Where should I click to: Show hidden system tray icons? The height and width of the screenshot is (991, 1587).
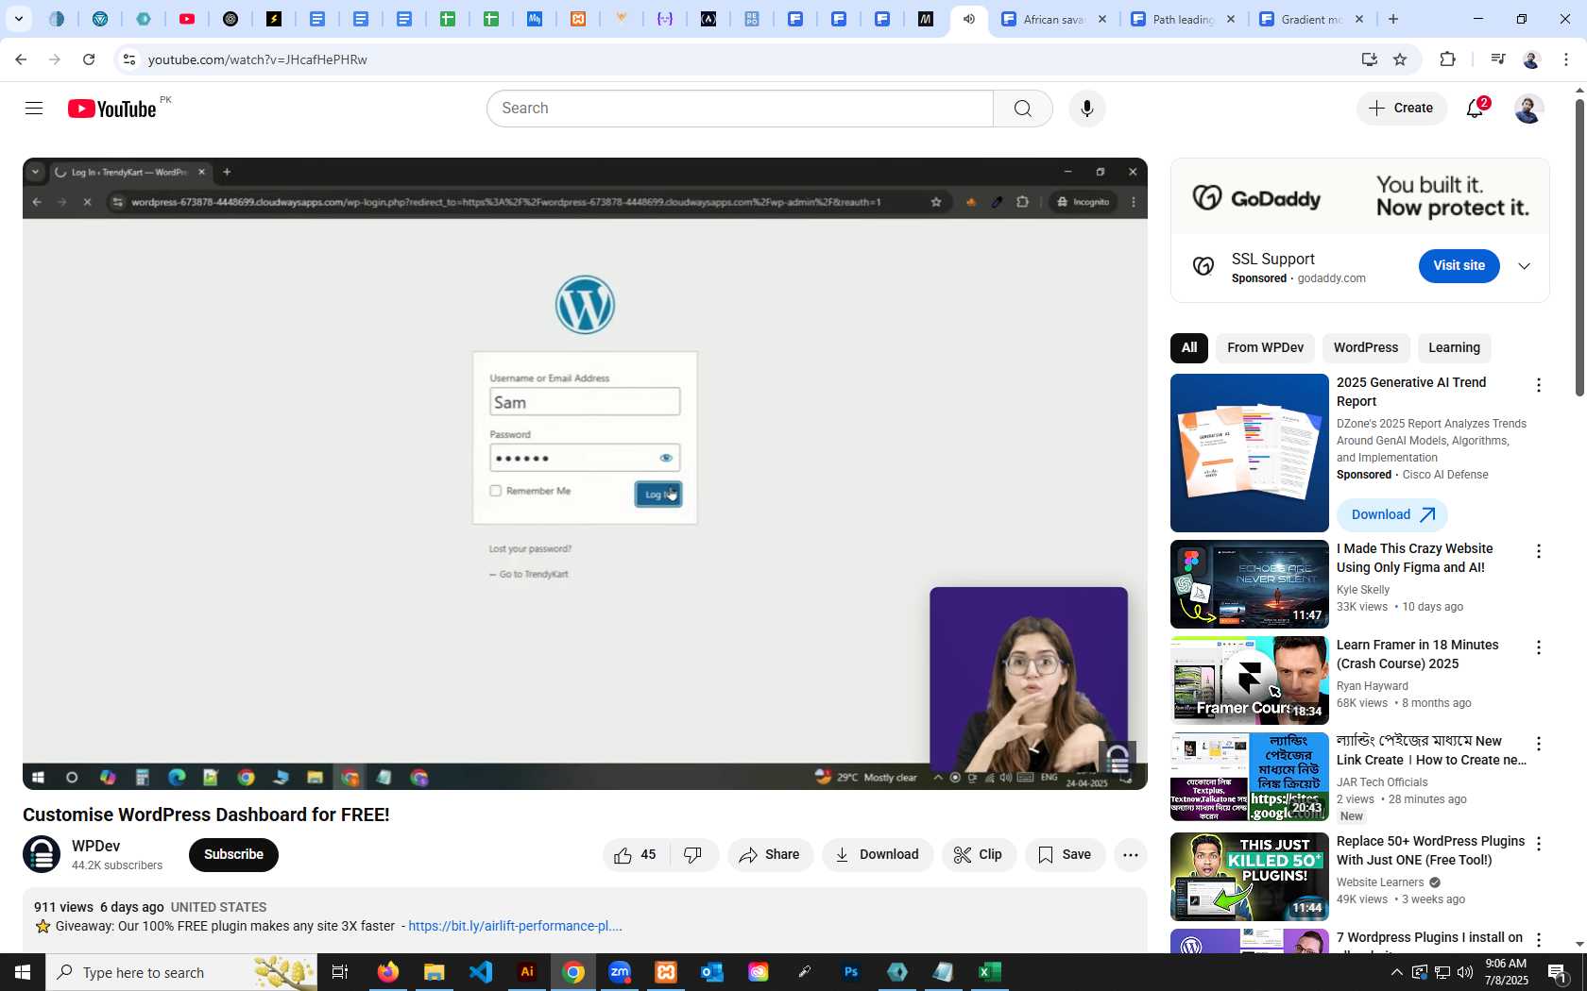click(x=1396, y=972)
